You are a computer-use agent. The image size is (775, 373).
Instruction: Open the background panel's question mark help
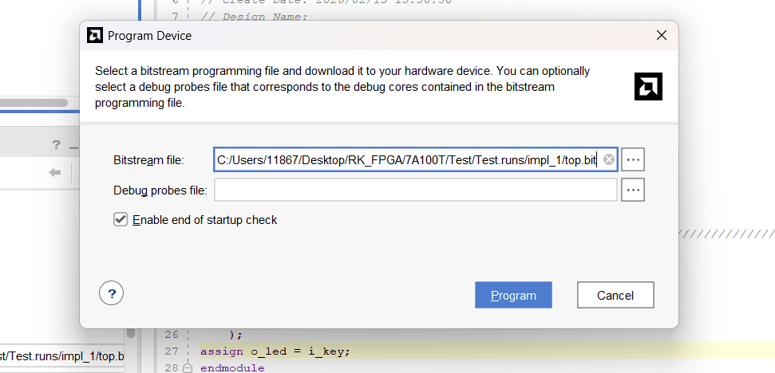(56, 145)
